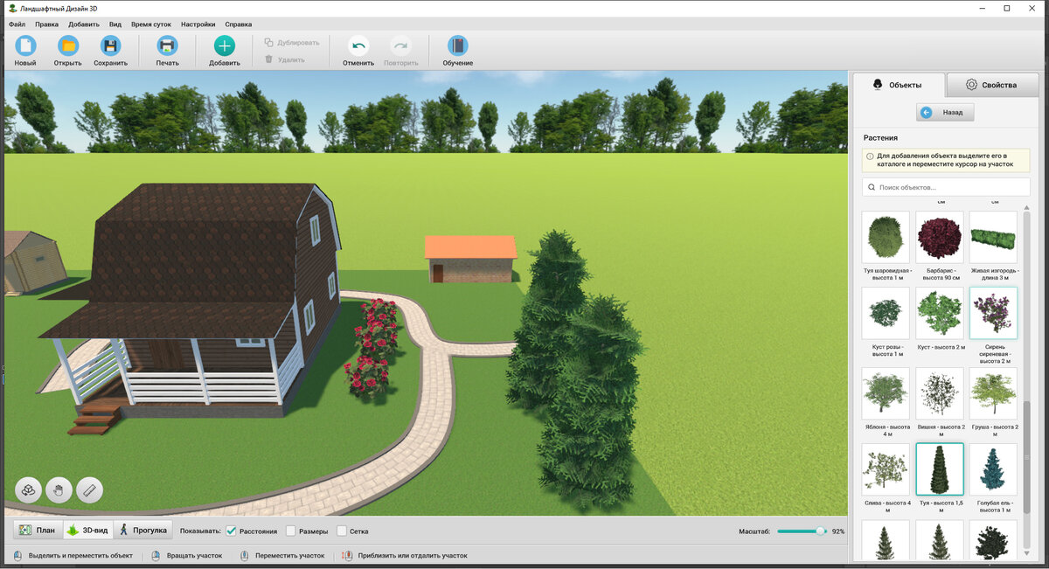Select the Живая изгородь hedge thumbnail
The width and height of the screenshot is (1049, 569).
tap(993, 237)
